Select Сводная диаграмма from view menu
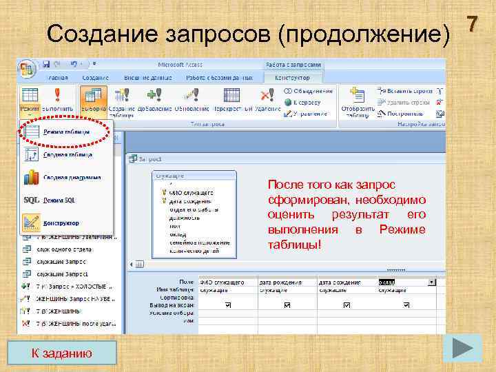The image size is (496, 372). pyautogui.click(x=66, y=178)
